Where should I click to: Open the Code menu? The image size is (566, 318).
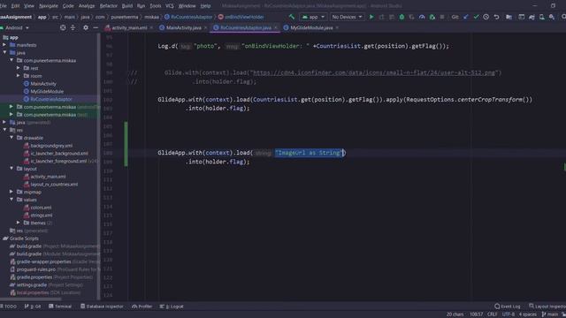point(68,6)
